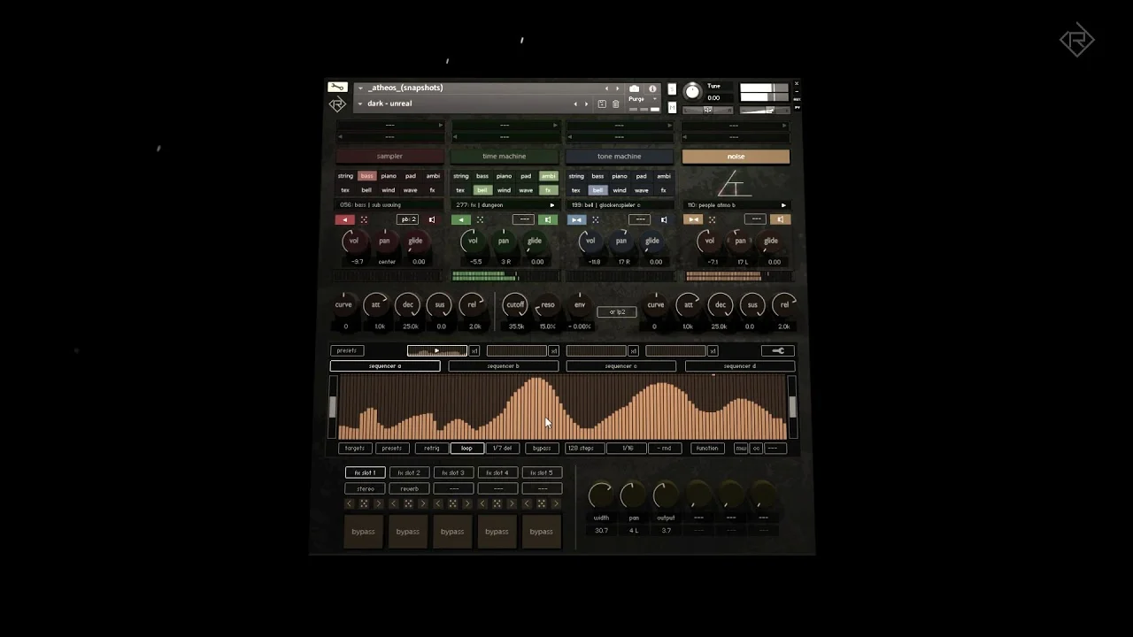Click the sequencer function button

pos(706,449)
